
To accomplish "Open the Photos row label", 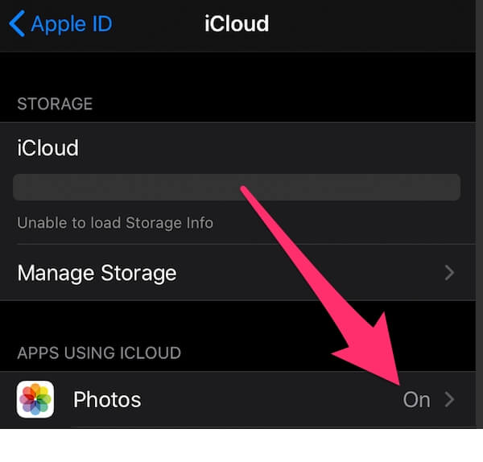I will pos(107,399).
